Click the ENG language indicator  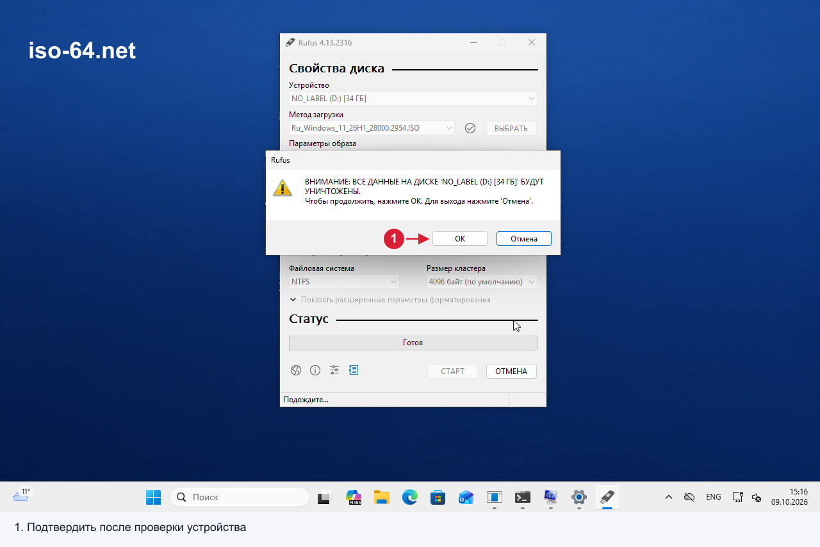click(713, 497)
